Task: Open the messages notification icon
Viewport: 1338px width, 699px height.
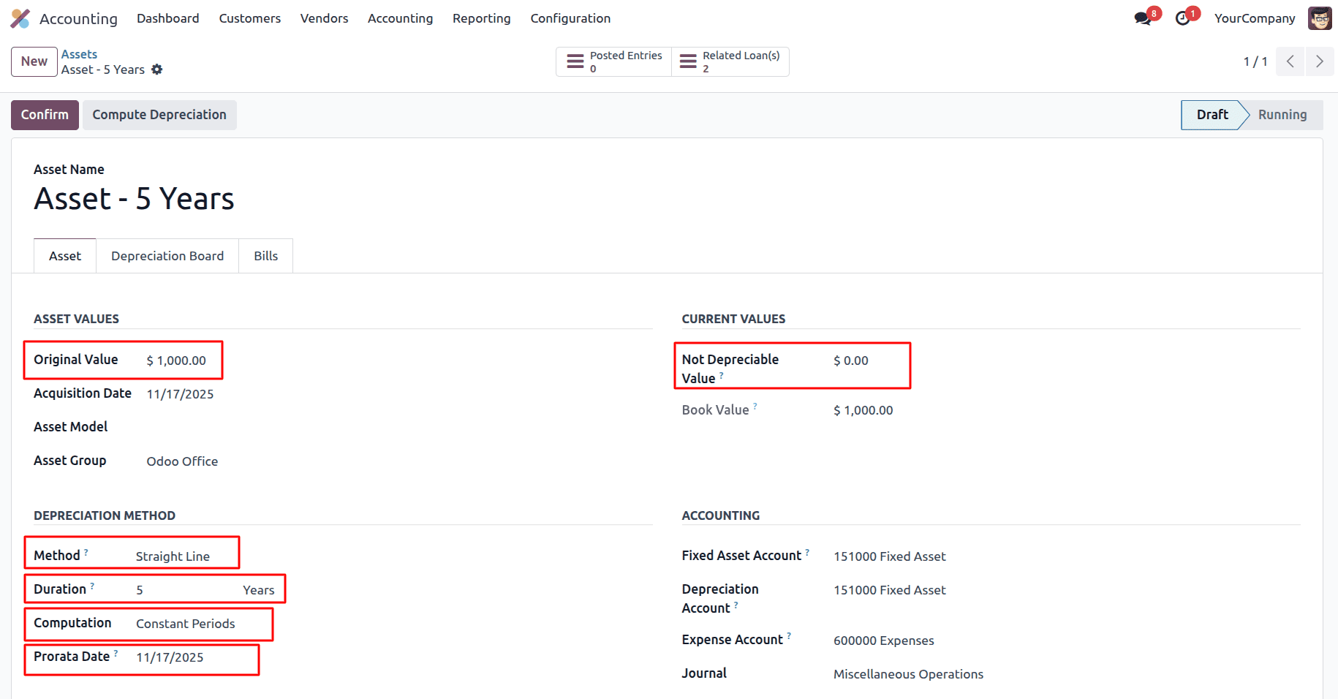Action: point(1141,18)
